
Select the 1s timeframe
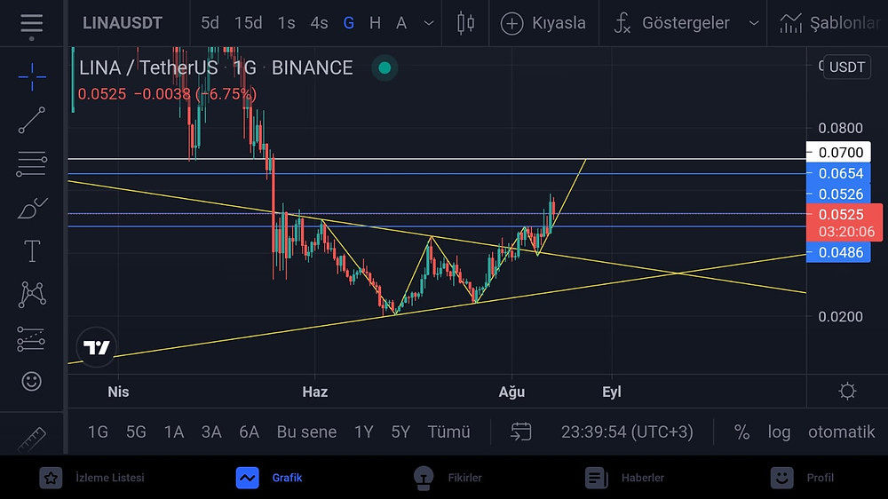point(286,23)
